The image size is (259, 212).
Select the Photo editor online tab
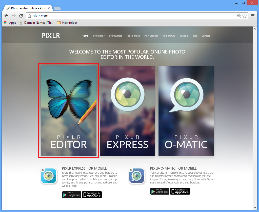(28, 8)
